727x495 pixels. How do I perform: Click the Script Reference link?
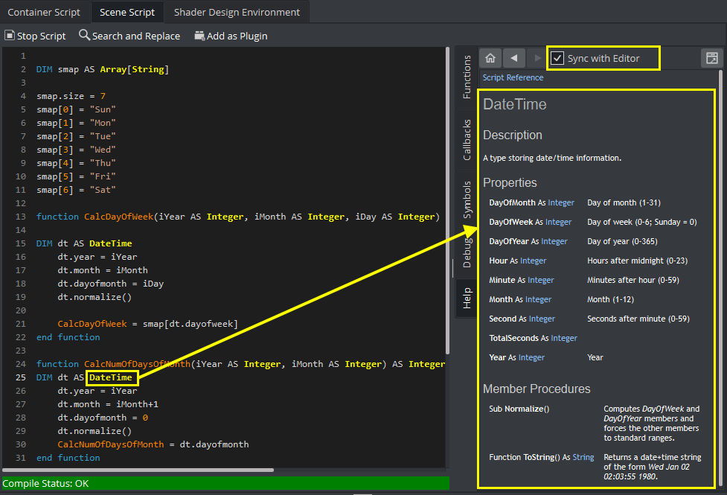513,77
